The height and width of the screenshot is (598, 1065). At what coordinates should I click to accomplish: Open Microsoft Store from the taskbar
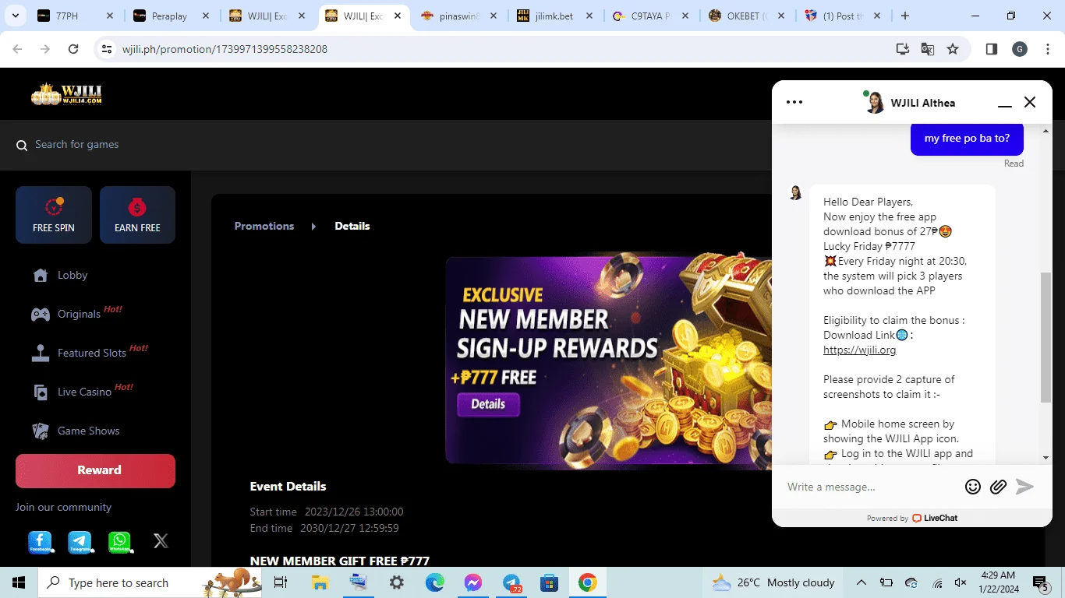(x=550, y=582)
